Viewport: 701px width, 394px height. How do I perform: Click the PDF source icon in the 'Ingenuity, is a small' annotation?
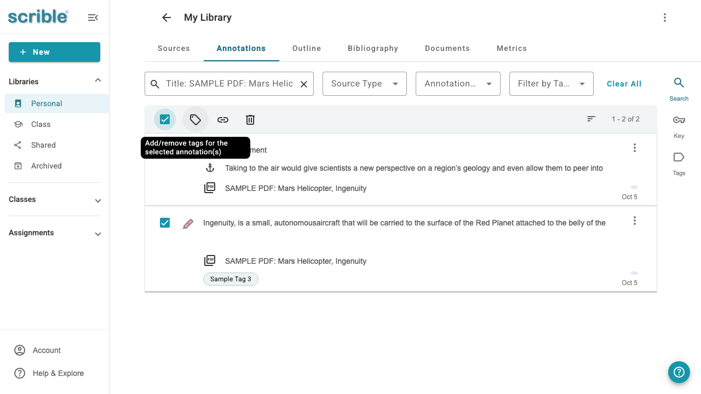[x=210, y=260]
